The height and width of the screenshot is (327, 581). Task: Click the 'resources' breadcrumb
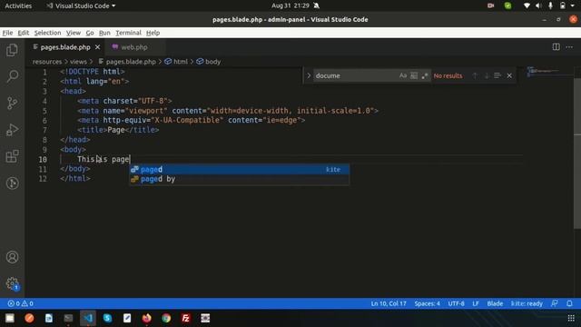pyautogui.click(x=47, y=62)
